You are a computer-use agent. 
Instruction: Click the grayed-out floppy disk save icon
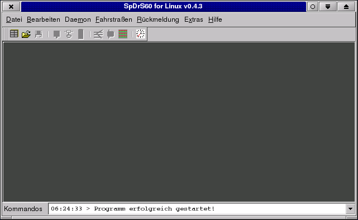[x=39, y=34]
